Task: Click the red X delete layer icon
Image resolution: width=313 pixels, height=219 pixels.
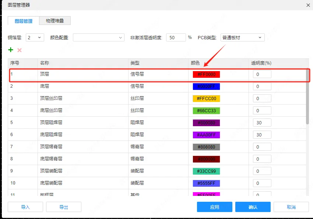Action: pos(20,50)
